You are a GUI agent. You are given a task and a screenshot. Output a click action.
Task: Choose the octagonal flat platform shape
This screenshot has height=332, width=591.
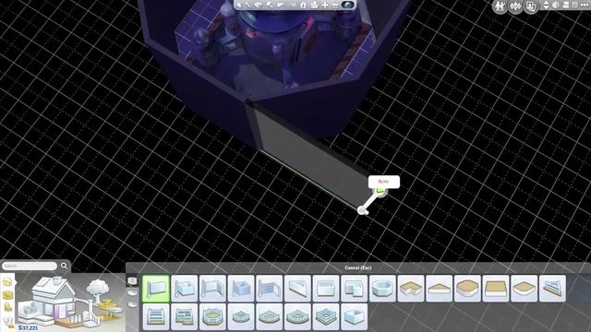(467, 289)
